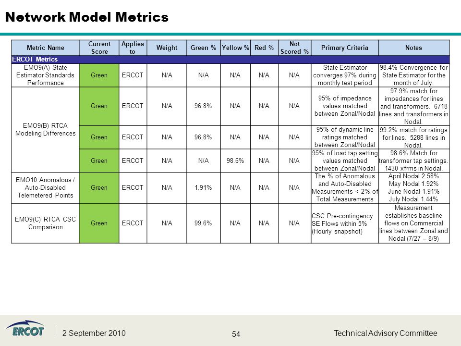Click the ERCOT logo in the footer

tap(25, 329)
